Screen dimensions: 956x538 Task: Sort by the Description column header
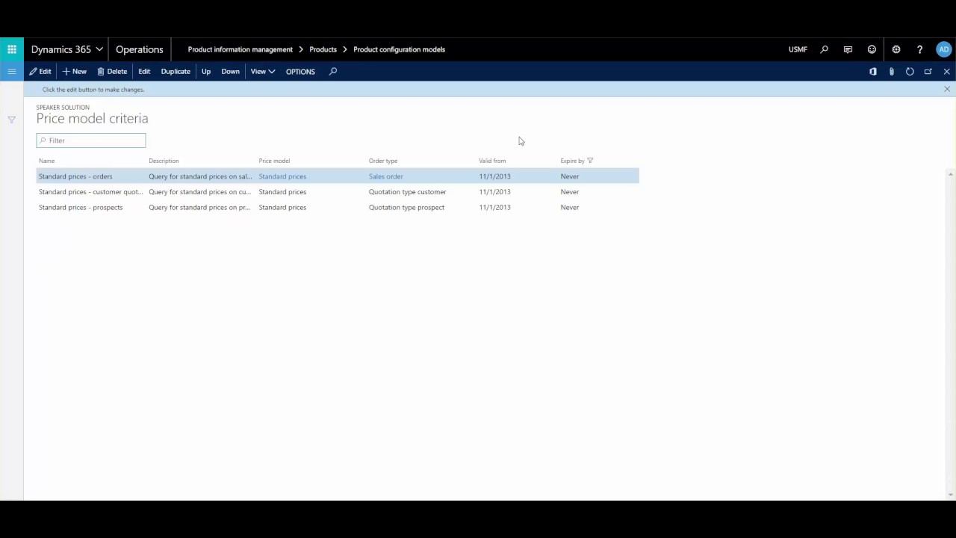click(x=164, y=161)
